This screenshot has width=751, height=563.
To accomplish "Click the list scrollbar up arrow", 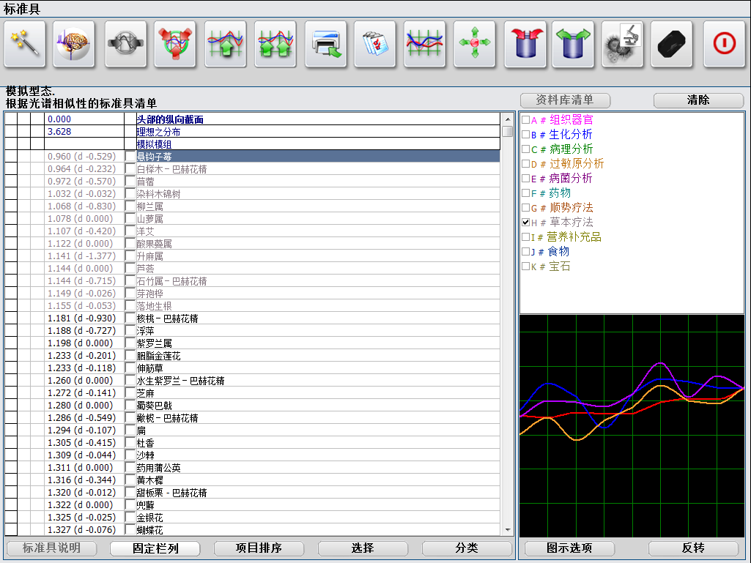I will click(507, 119).
